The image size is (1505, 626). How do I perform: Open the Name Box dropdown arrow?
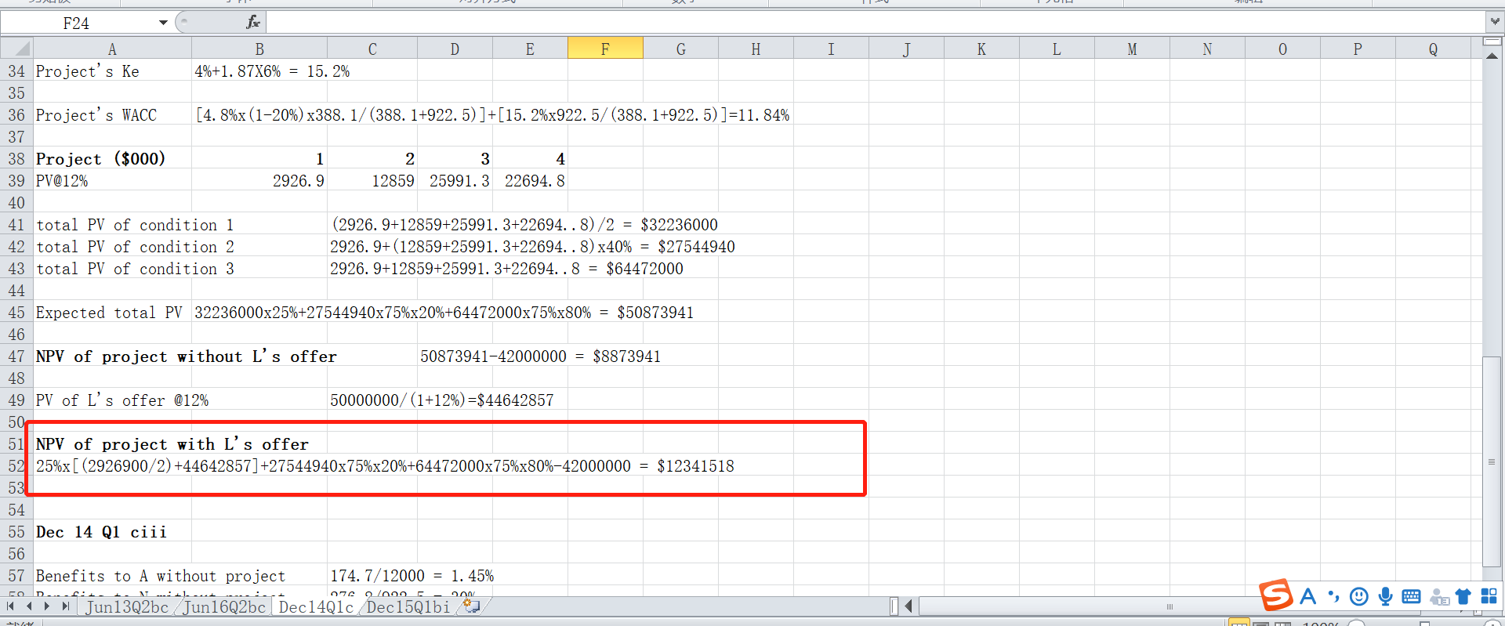pyautogui.click(x=163, y=23)
